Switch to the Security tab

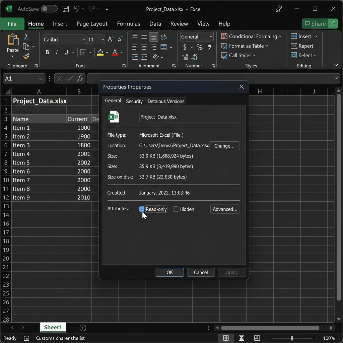(134, 101)
